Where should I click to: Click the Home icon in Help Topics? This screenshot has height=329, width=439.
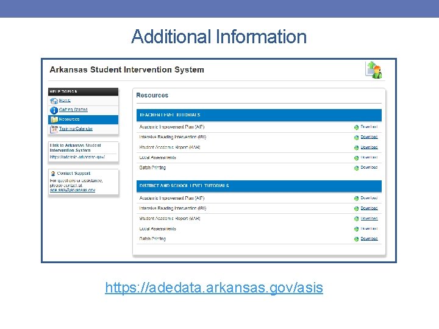click(x=54, y=101)
